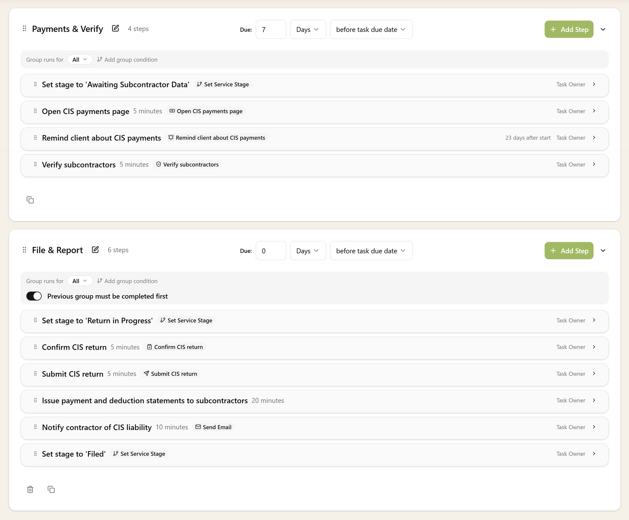Image resolution: width=629 pixels, height=520 pixels.
Task: Click the Submit CIS return send tag
Action: [x=171, y=374]
